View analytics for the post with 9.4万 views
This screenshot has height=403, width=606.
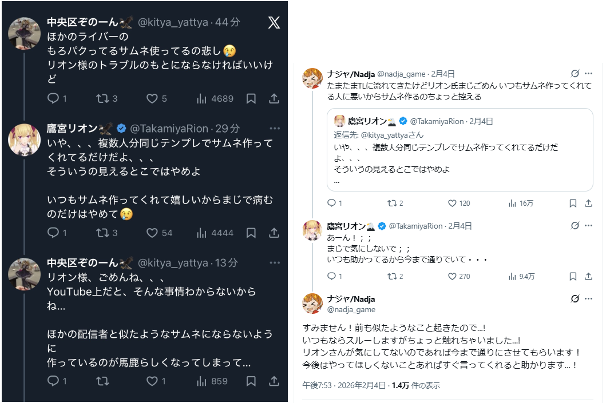[521, 276]
